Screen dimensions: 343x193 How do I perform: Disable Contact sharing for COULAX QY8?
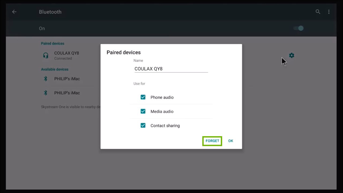click(x=143, y=125)
